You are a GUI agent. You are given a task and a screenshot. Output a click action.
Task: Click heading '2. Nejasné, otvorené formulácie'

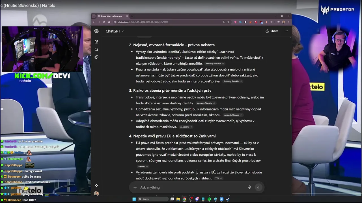tap(172, 45)
